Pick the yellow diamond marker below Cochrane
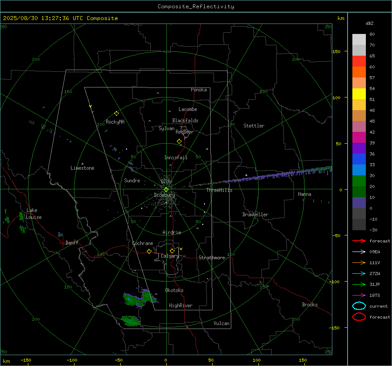 [149, 251]
